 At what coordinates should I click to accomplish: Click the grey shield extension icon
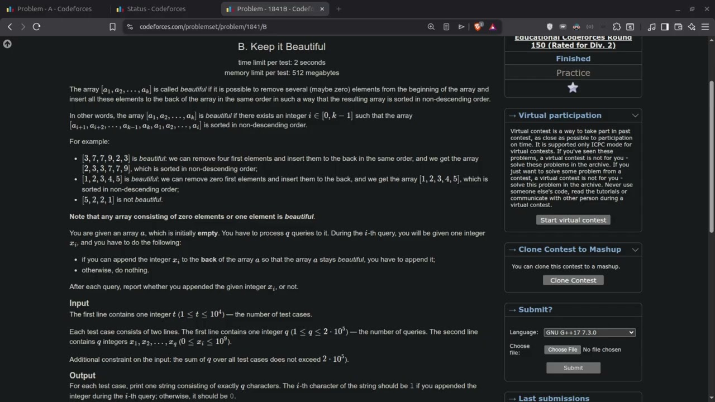click(549, 26)
